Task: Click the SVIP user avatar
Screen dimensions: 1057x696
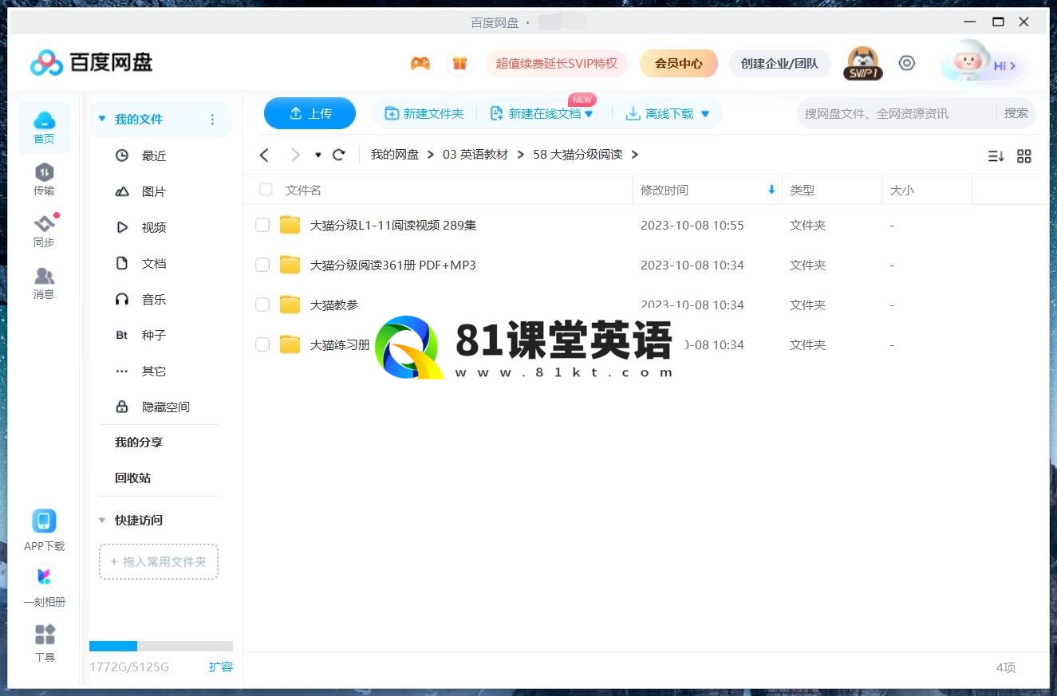Action: [x=862, y=63]
